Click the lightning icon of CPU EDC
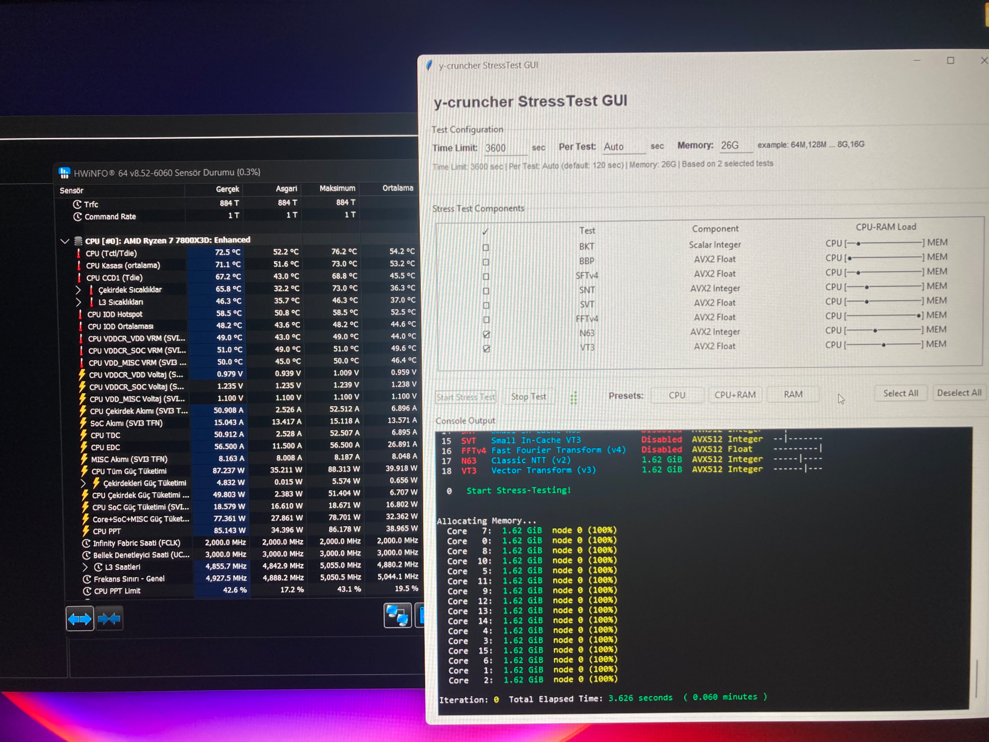 (84, 447)
